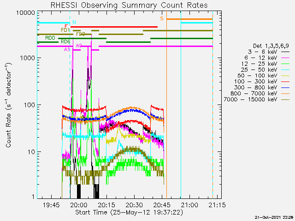Click the 'Start Time (25-May-12 19:37:22)' axis label

tap(129, 213)
